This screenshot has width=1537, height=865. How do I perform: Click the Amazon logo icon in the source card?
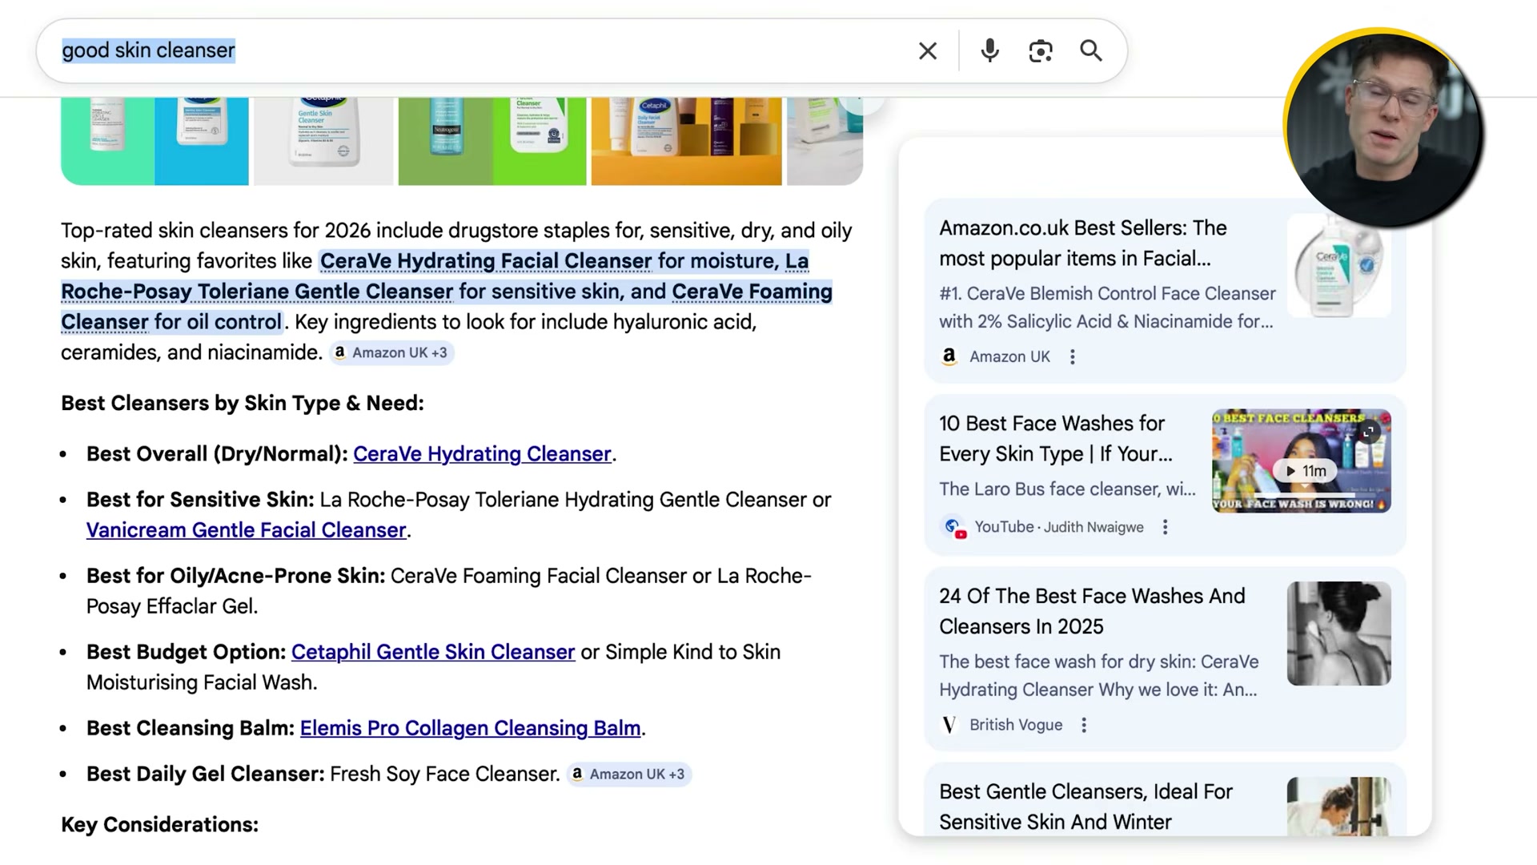pos(949,357)
